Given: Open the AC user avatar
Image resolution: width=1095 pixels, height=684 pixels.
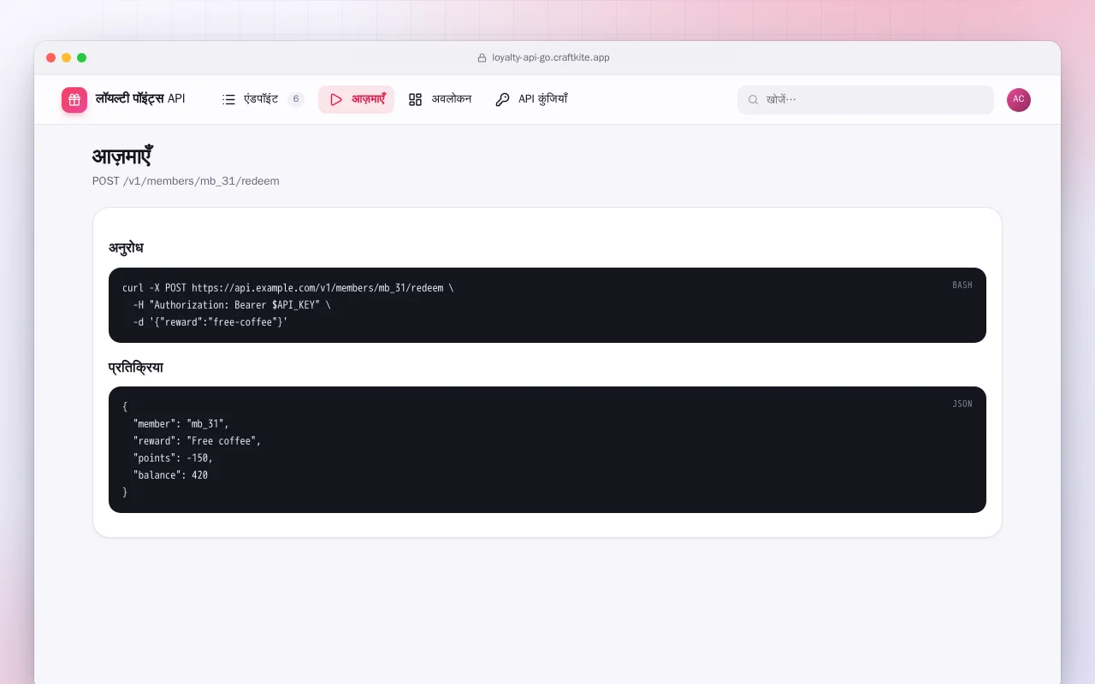Looking at the screenshot, I should point(1019,100).
